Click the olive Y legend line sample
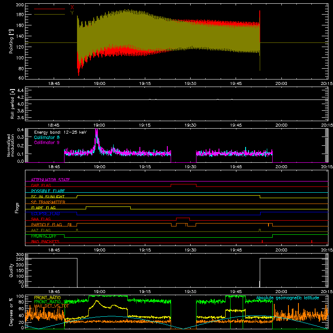Screen dimensions: 333x333 point(50,15)
